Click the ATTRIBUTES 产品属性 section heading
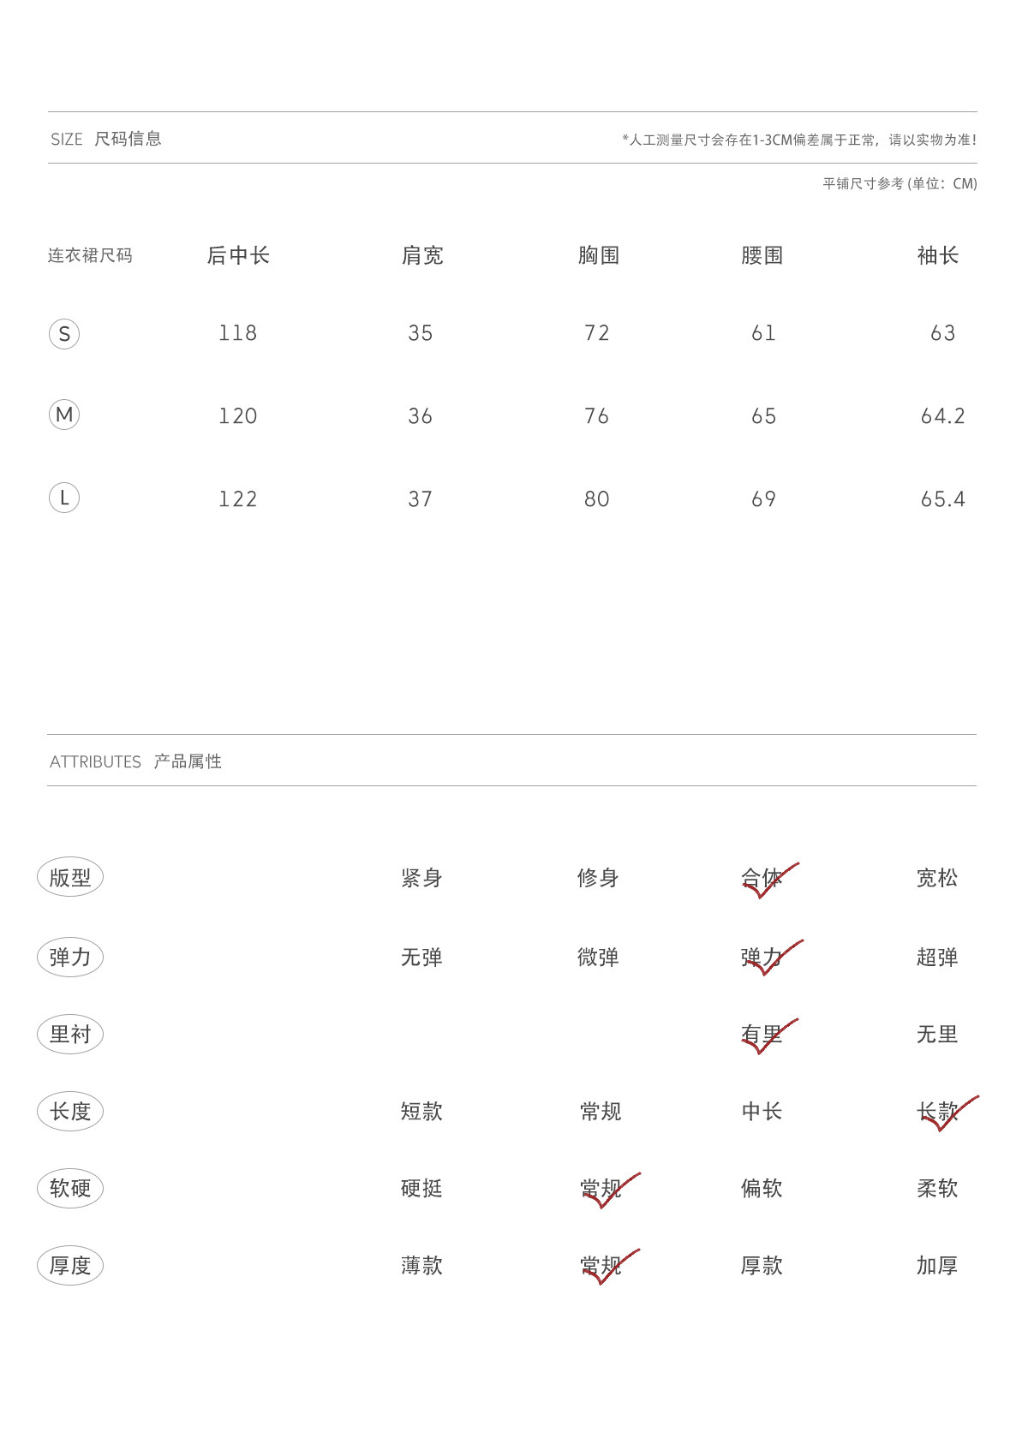Image resolution: width=1028 pixels, height=1438 pixels. 135,761
